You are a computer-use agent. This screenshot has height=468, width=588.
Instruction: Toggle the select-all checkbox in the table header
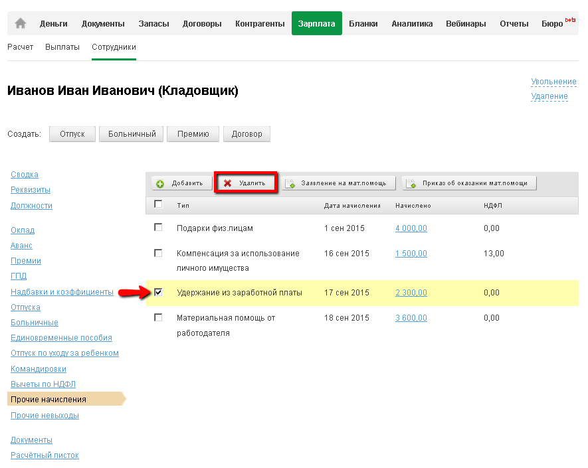click(x=158, y=204)
